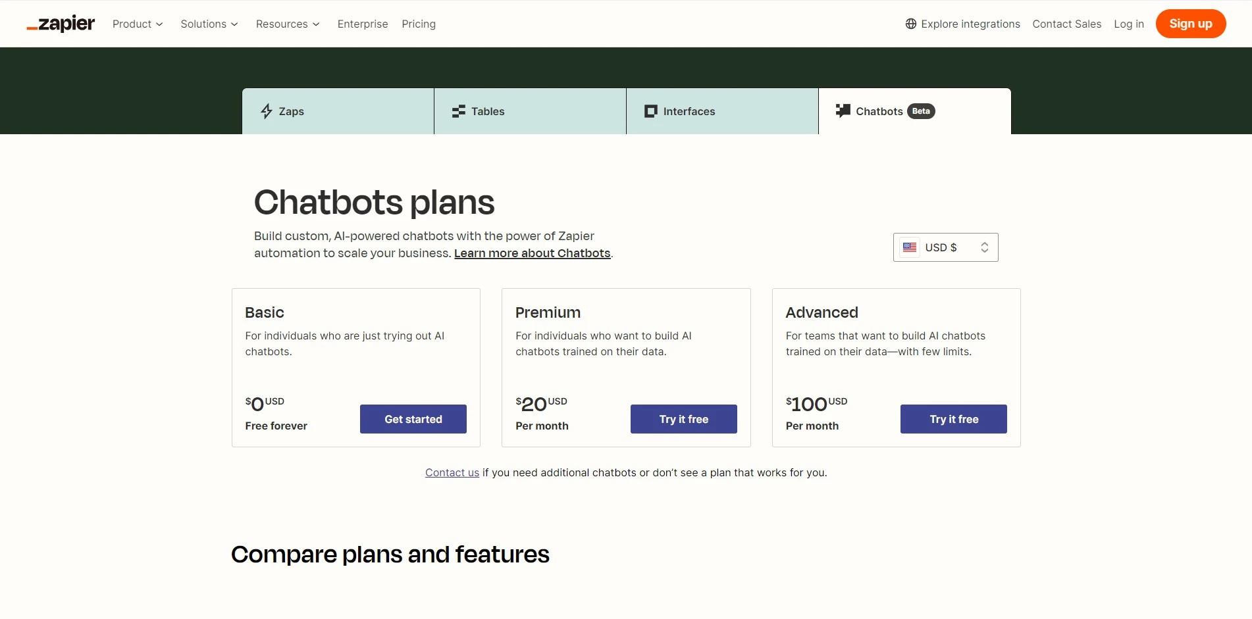Viewport: 1252px width, 619px height.
Task: Click Log in link
Action: coord(1129,24)
